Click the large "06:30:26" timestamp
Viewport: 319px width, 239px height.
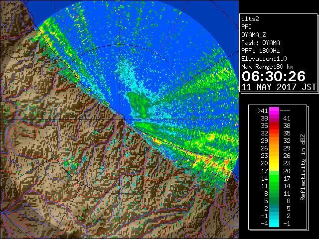pos(274,76)
